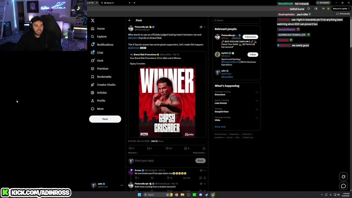Like Kruzor's reply with 43 likes

coord(168,178)
